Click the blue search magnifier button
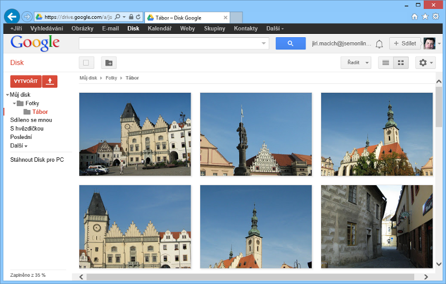The width and height of the screenshot is (446, 284). 290,43
